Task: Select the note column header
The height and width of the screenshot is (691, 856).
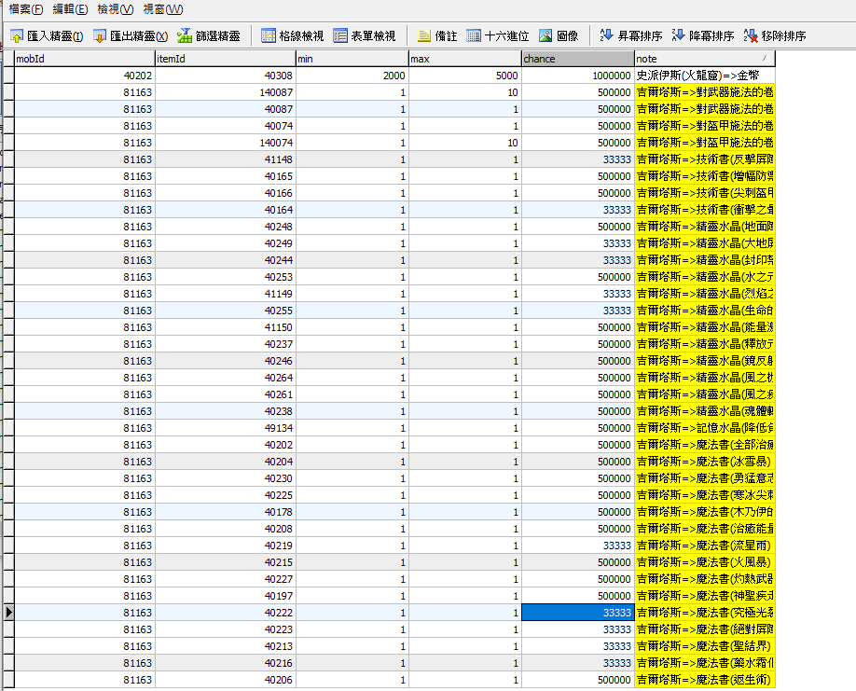Action: [x=704, y=59]
